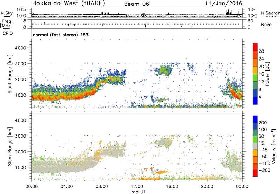Screen dimensions: 280x194
Task: Click the '-100' value on the Velocity scale
Action: 265,164
